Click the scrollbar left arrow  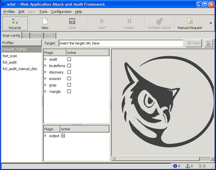click(113, 159)
